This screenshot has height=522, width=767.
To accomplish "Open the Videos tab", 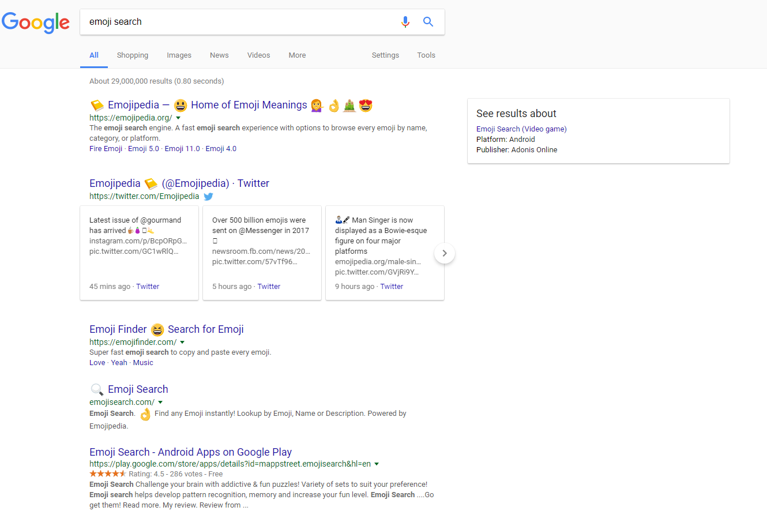I will coord(258,55).
